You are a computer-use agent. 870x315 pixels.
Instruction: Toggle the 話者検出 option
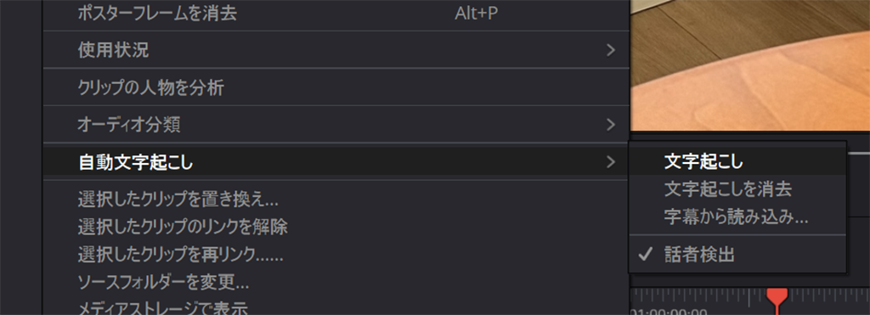(737, 255)
